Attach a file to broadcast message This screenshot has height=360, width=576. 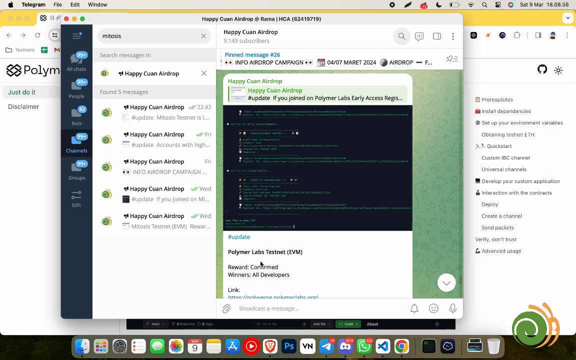point(226,308)
